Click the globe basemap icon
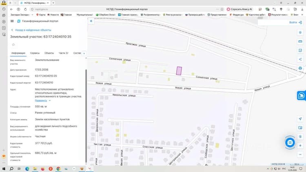 tap(300, 68)
